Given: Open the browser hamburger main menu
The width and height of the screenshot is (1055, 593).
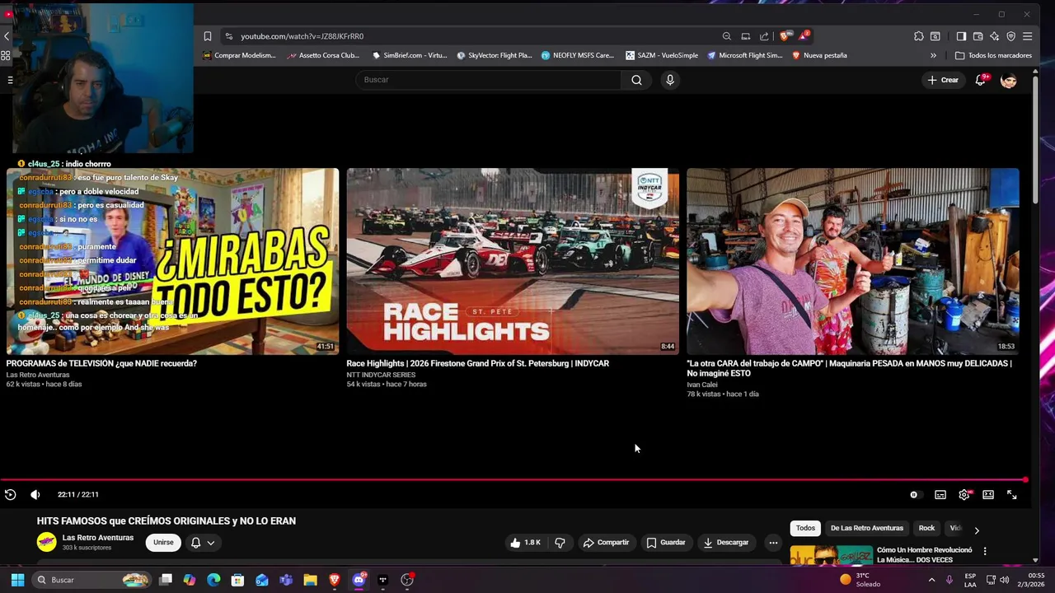Looking at the screenshot, I should tap(1027, 36).
